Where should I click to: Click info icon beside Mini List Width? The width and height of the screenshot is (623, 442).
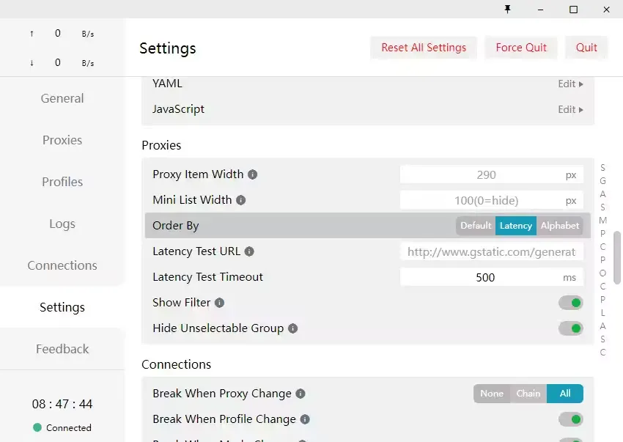pos(240,200)
